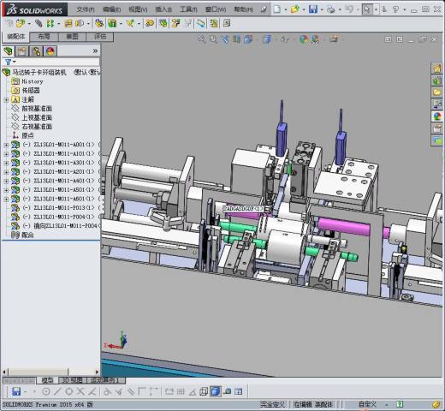Click the edit appearance color icon
The height and width of the screenshot is (411, 445).
click(x=304, y=39)
